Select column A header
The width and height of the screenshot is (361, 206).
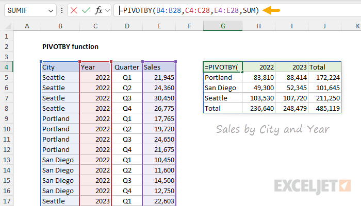(x=27, y=26)
